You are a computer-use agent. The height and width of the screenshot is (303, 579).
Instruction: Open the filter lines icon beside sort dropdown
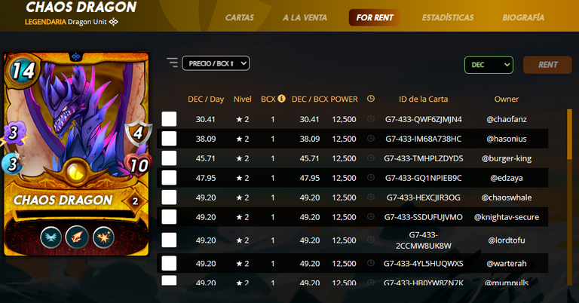pyautogui.click(x=172, y=63)
